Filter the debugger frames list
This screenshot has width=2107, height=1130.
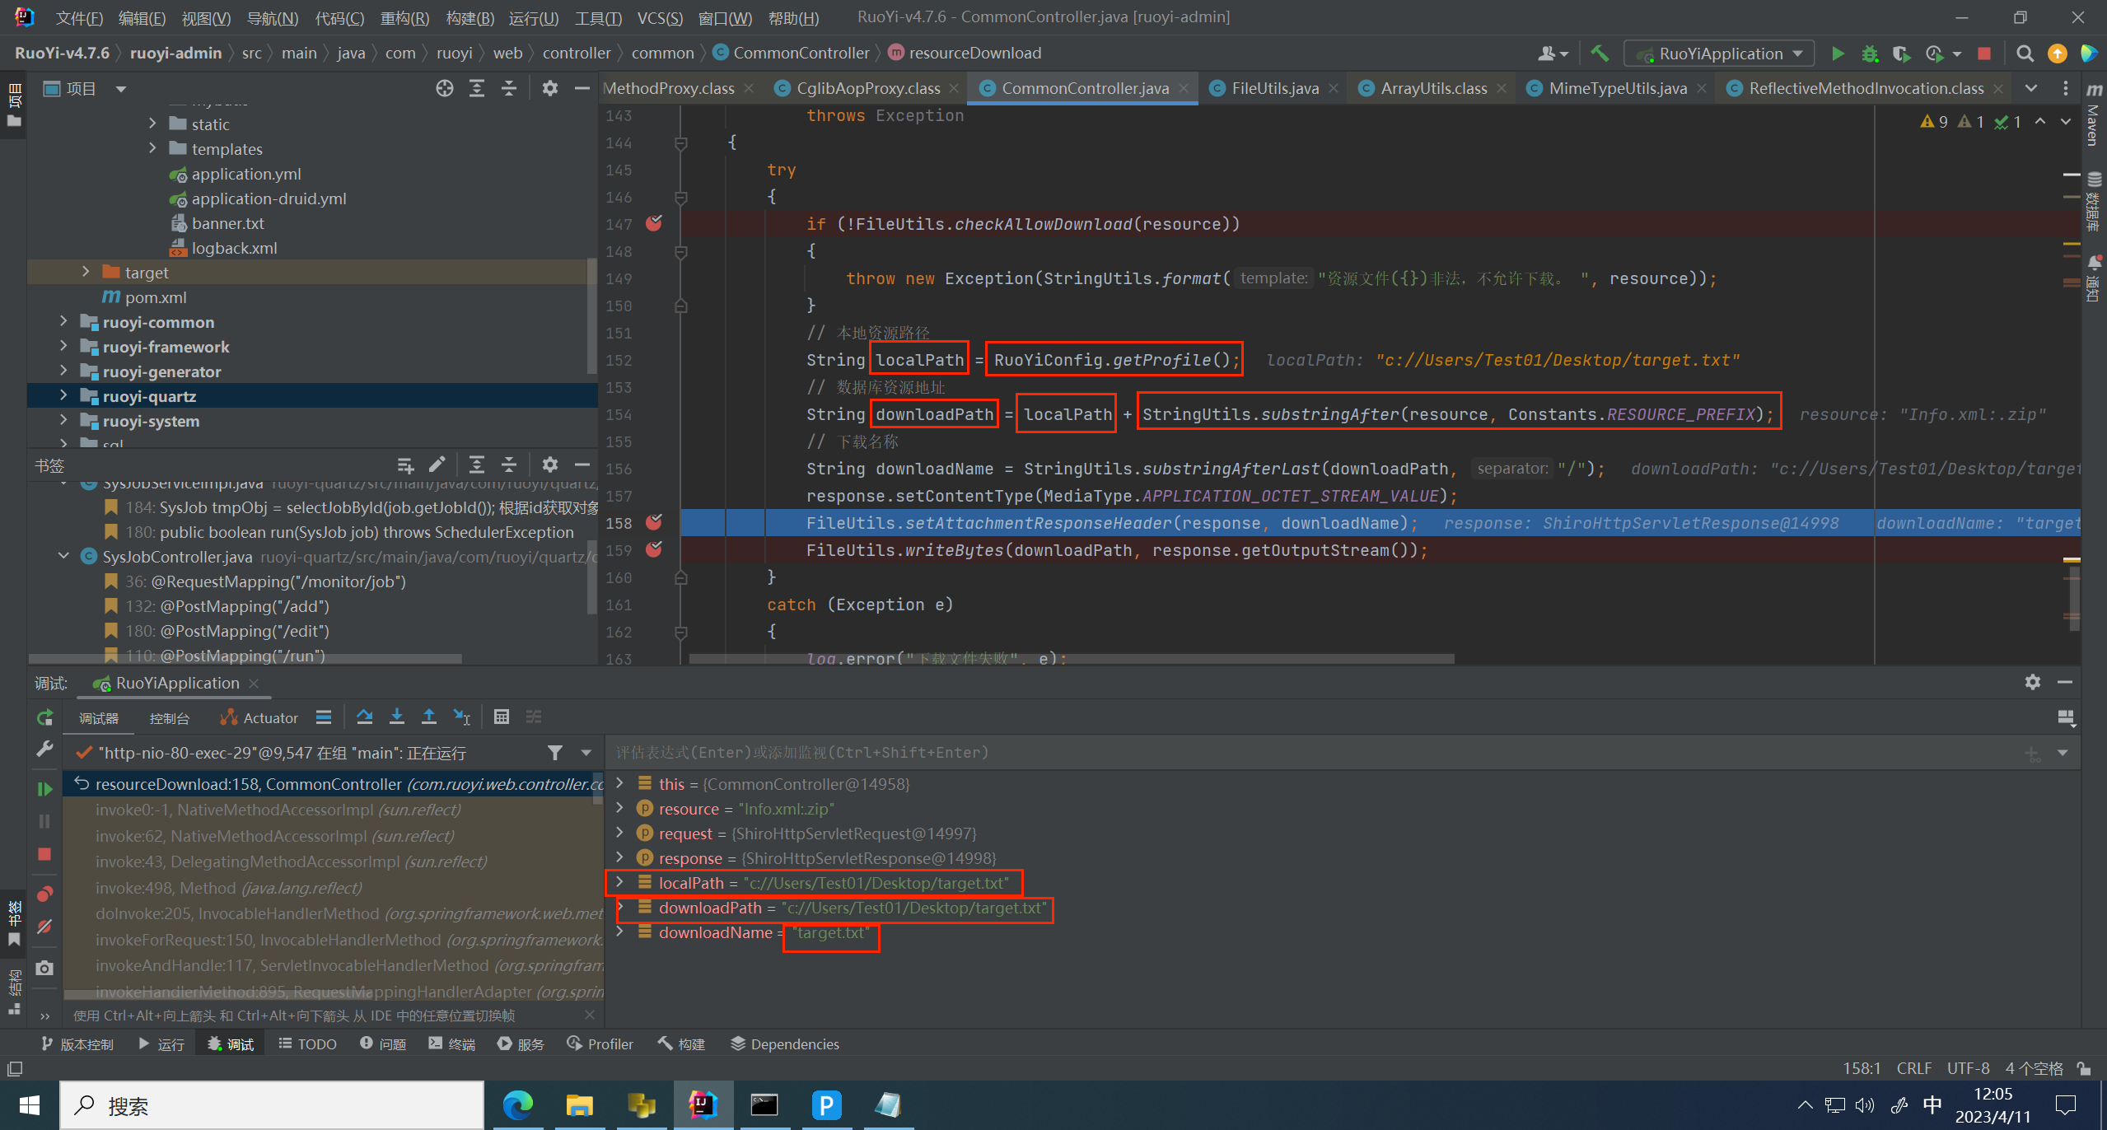tap(555, 753)
